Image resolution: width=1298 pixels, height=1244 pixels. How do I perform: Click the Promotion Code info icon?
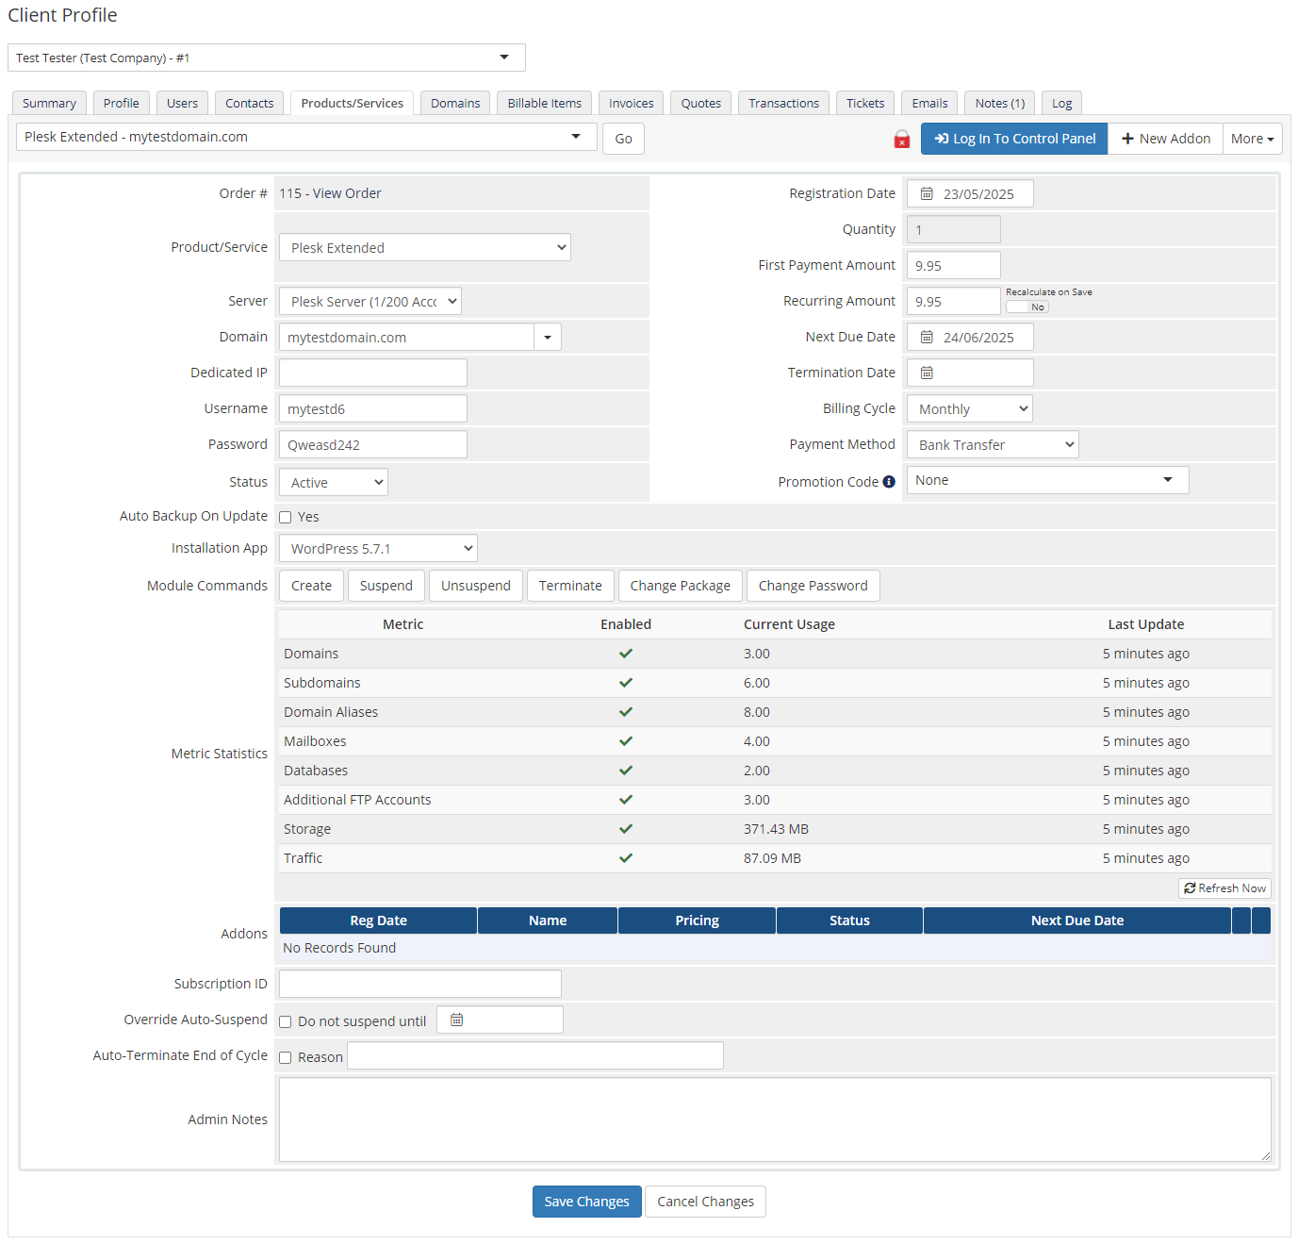(x=890, y=481)
